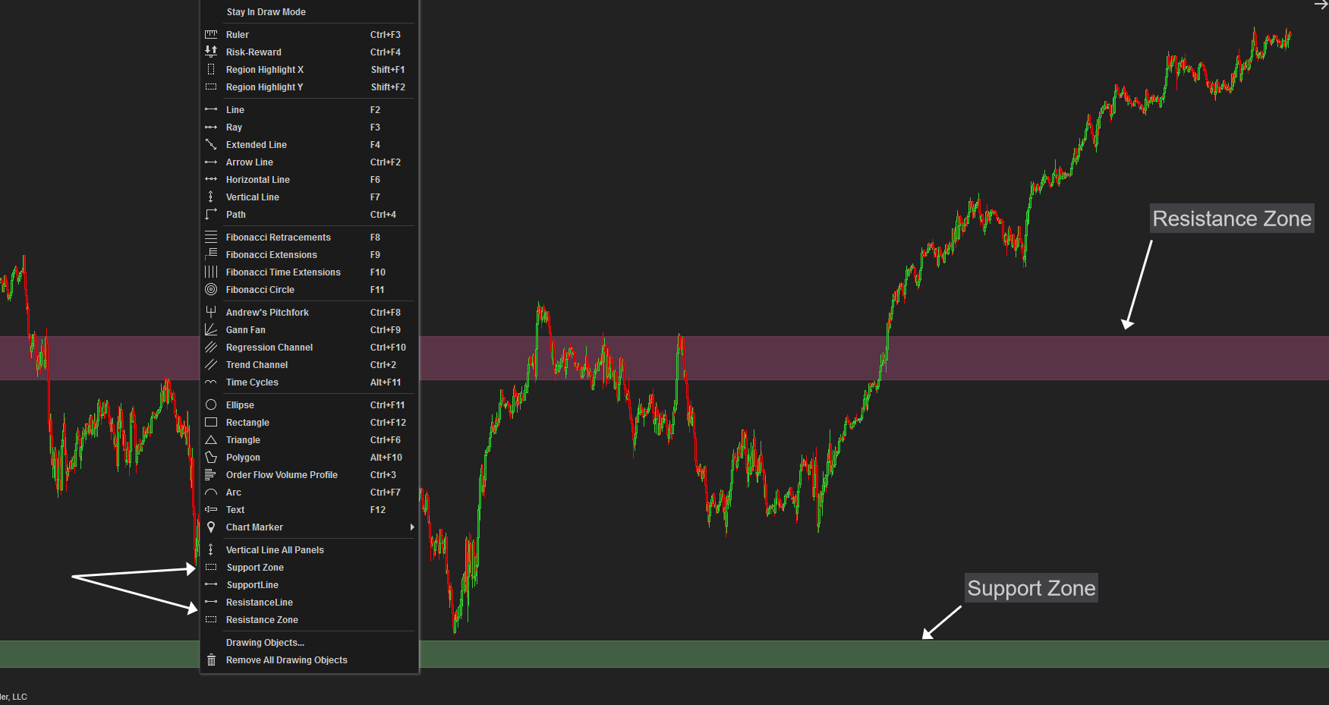Choose Fibonacci Retracements menu entry

(278, 238)
